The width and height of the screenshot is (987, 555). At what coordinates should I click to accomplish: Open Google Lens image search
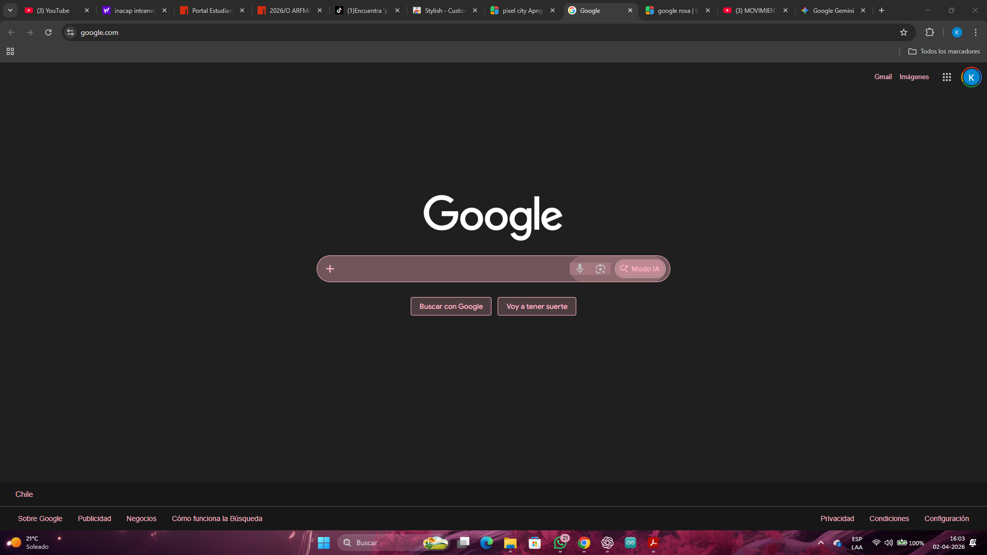[x=600, y=268]
